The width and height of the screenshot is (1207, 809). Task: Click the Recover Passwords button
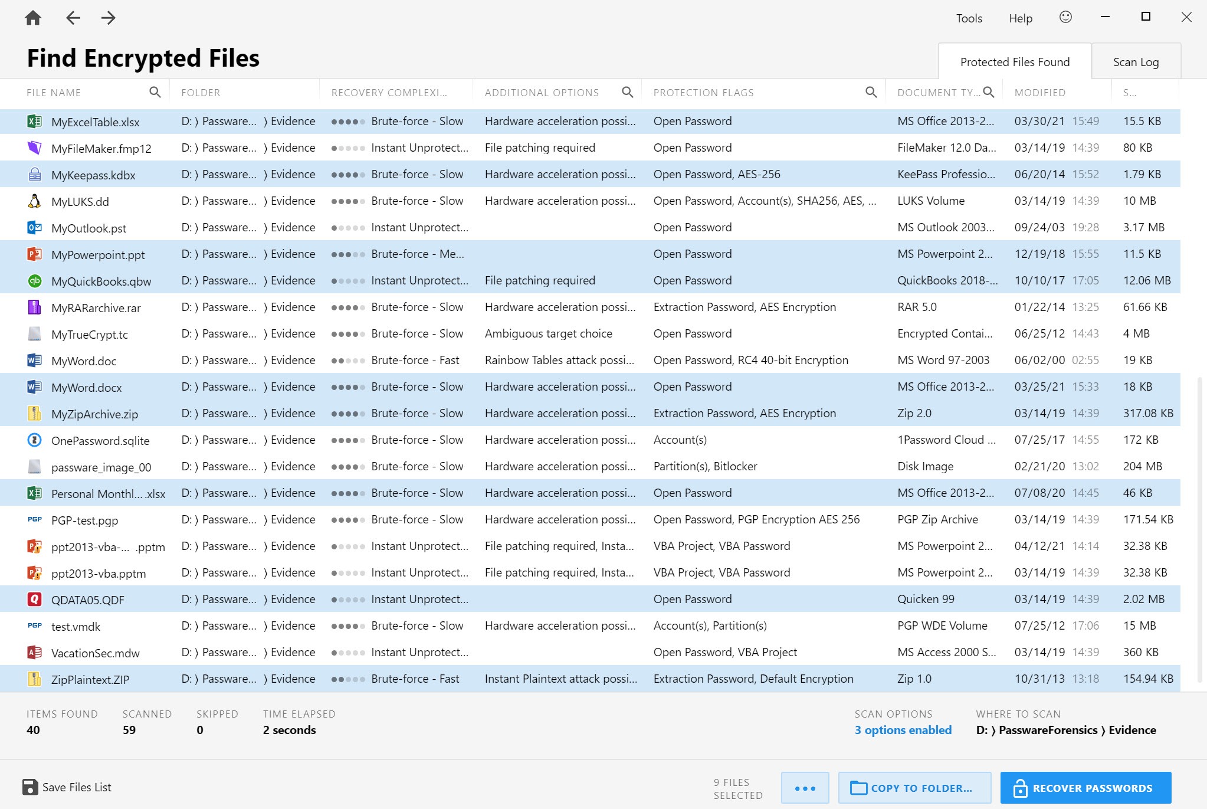(x=1085, y=788)
